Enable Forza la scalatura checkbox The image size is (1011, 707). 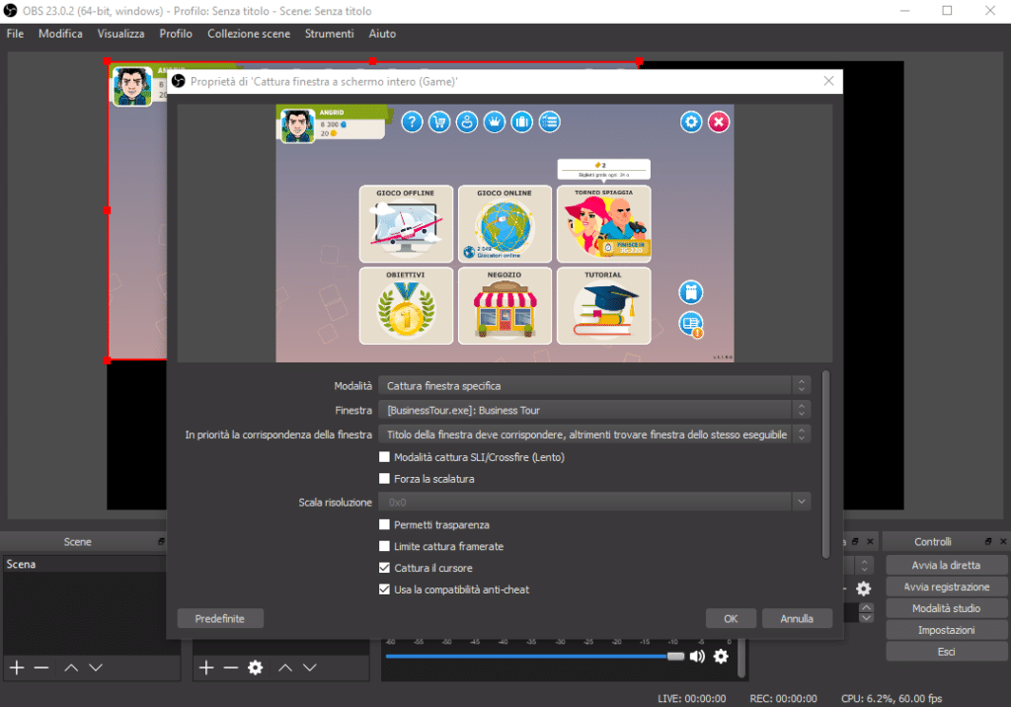pos(384,479)
